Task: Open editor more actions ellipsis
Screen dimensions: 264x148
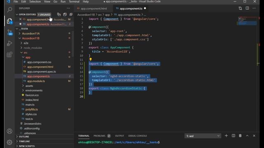Action: tap(254, 8)
